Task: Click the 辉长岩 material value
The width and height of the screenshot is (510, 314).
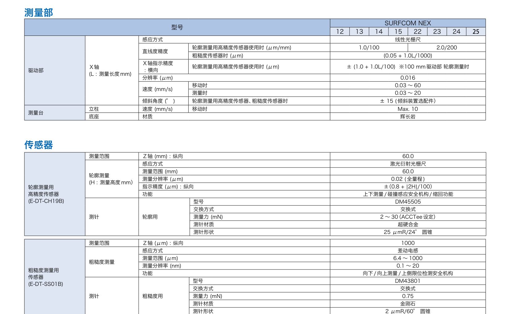Action: click(x=408, y=117)
